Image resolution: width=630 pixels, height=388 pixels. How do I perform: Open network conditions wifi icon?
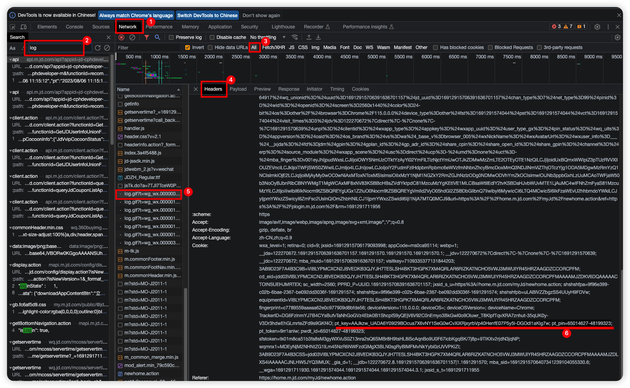295,37
